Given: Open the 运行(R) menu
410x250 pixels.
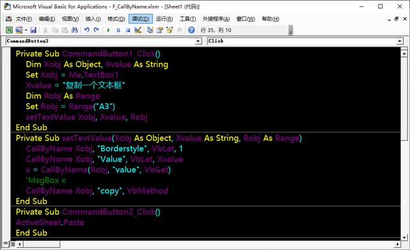Looking at the screenshot, I should coord(164,19).
